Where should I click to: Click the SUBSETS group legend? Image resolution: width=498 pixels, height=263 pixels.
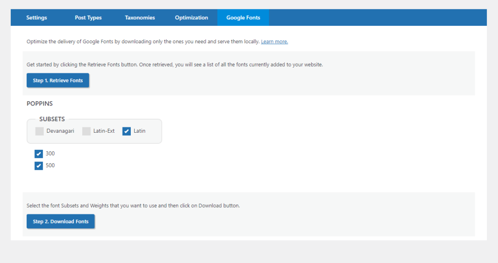[52, 119]
